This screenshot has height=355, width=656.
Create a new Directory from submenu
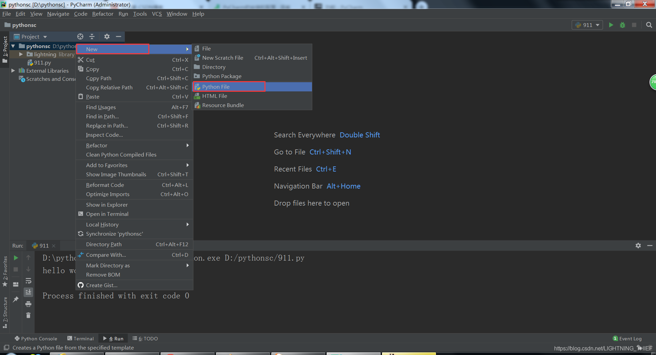coord(252,67)
